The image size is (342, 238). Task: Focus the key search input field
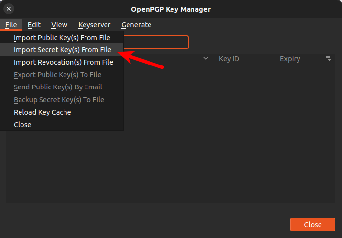[155, 42]
